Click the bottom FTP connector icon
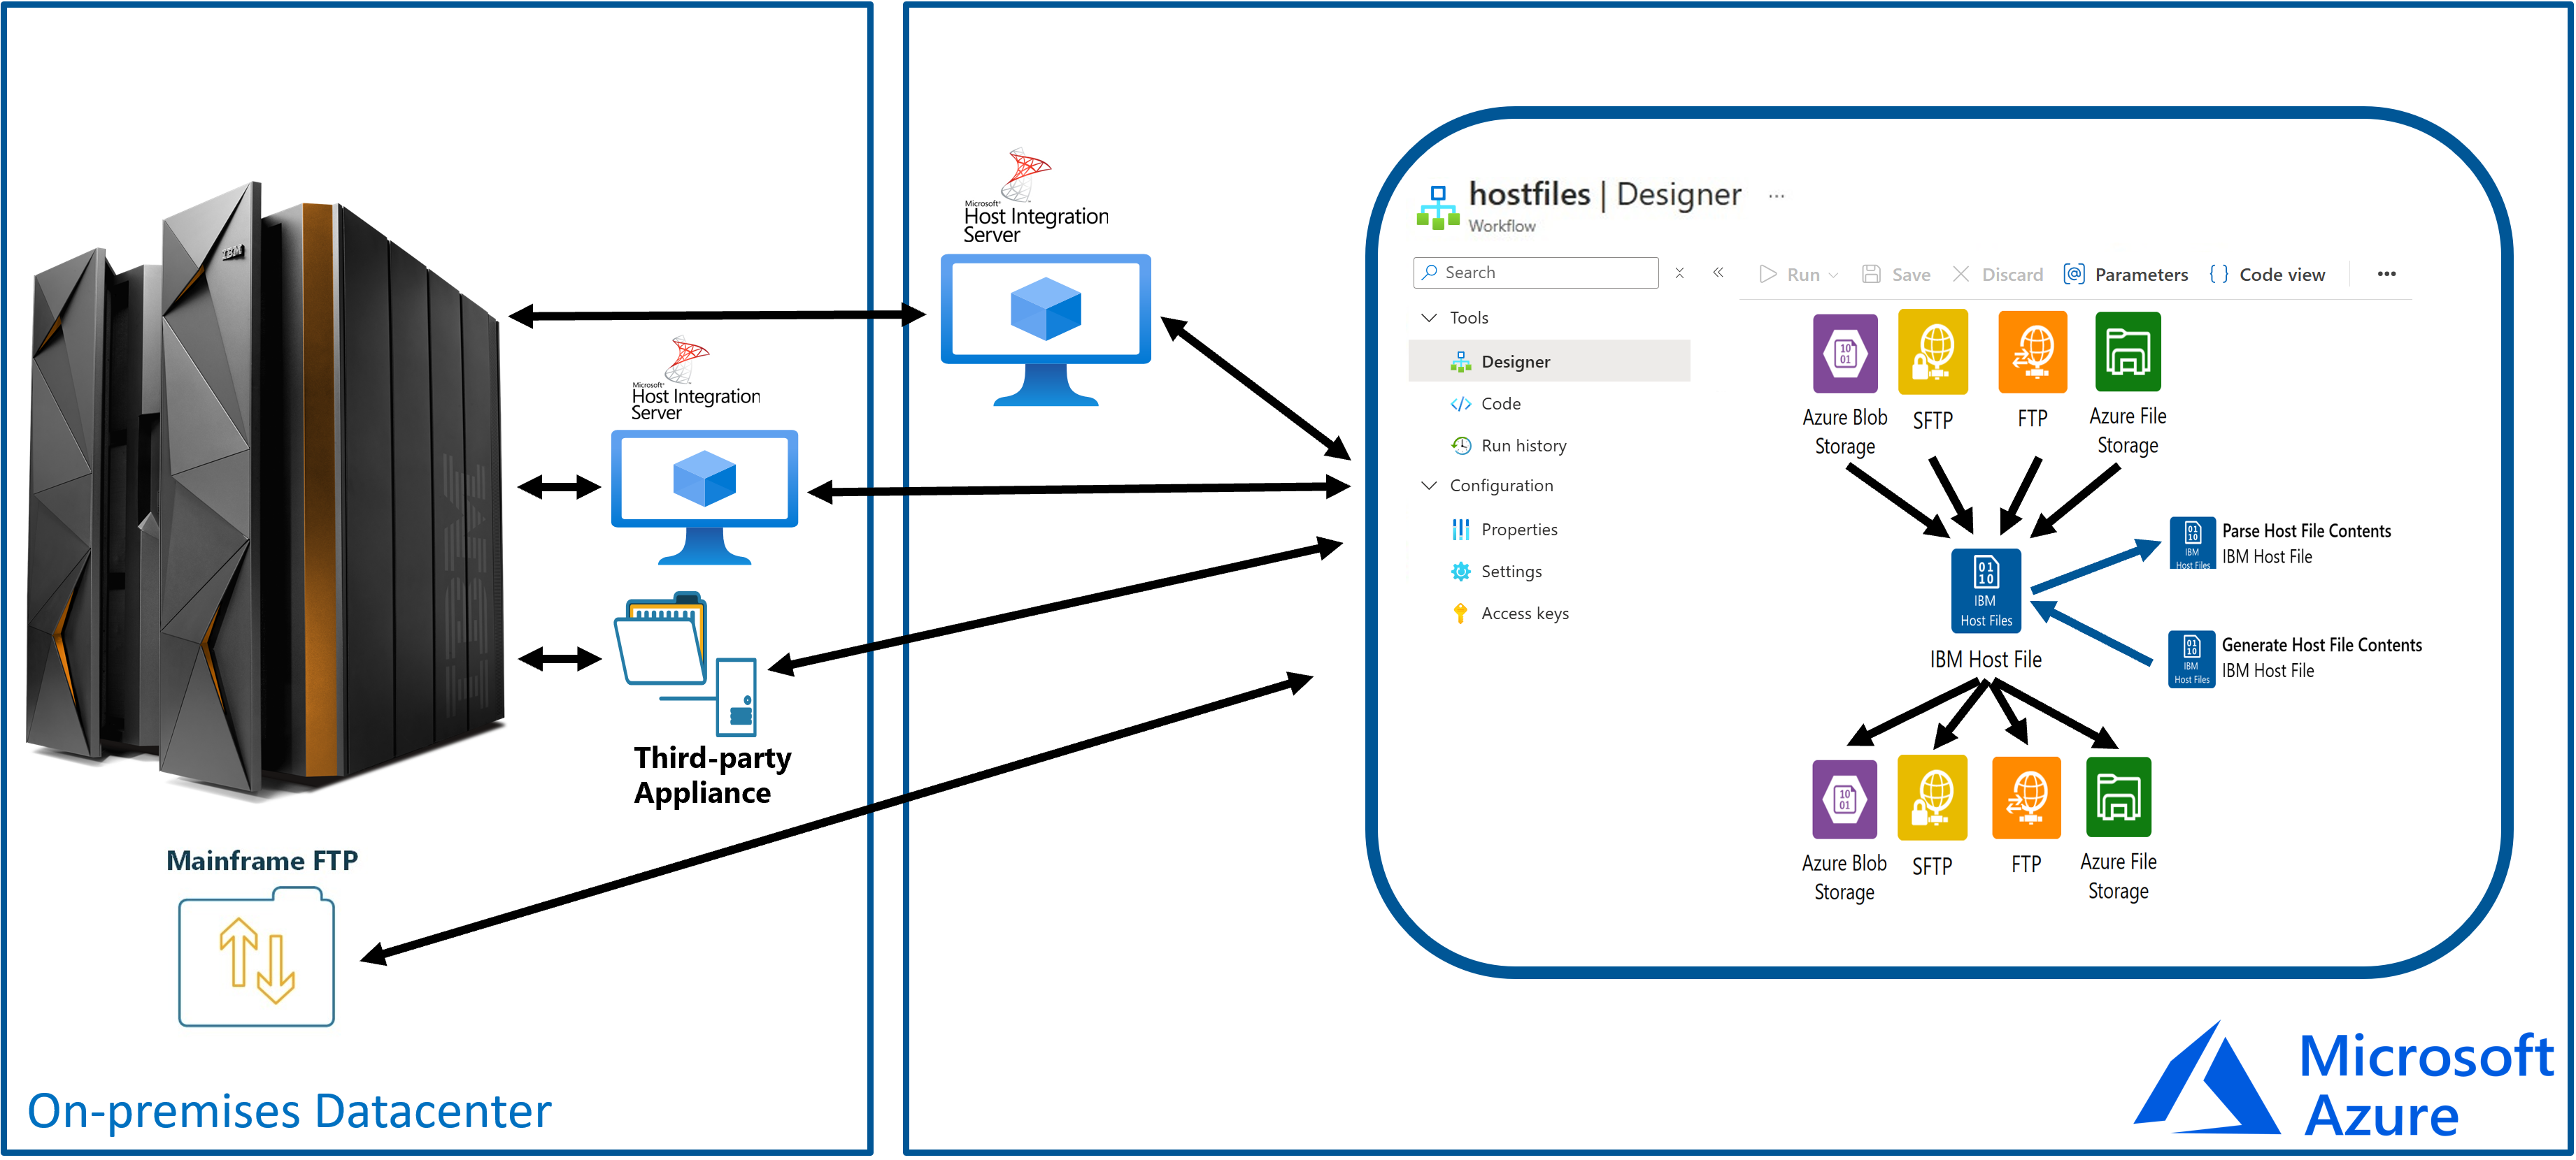 pyautogui.click(x=2027, y=797)
